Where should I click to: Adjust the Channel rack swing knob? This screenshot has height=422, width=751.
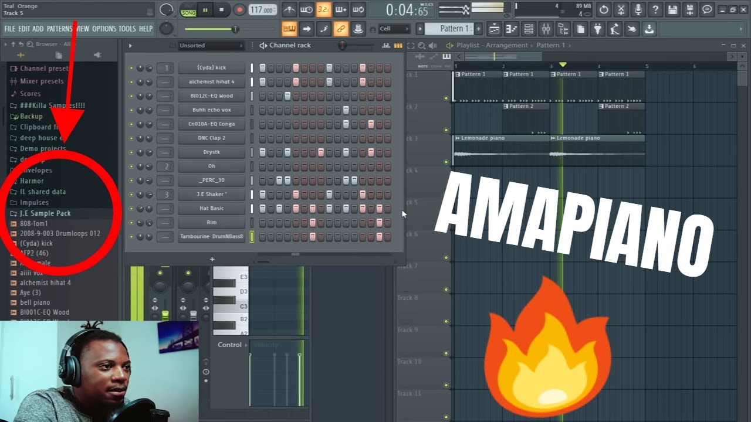(343, 46)
